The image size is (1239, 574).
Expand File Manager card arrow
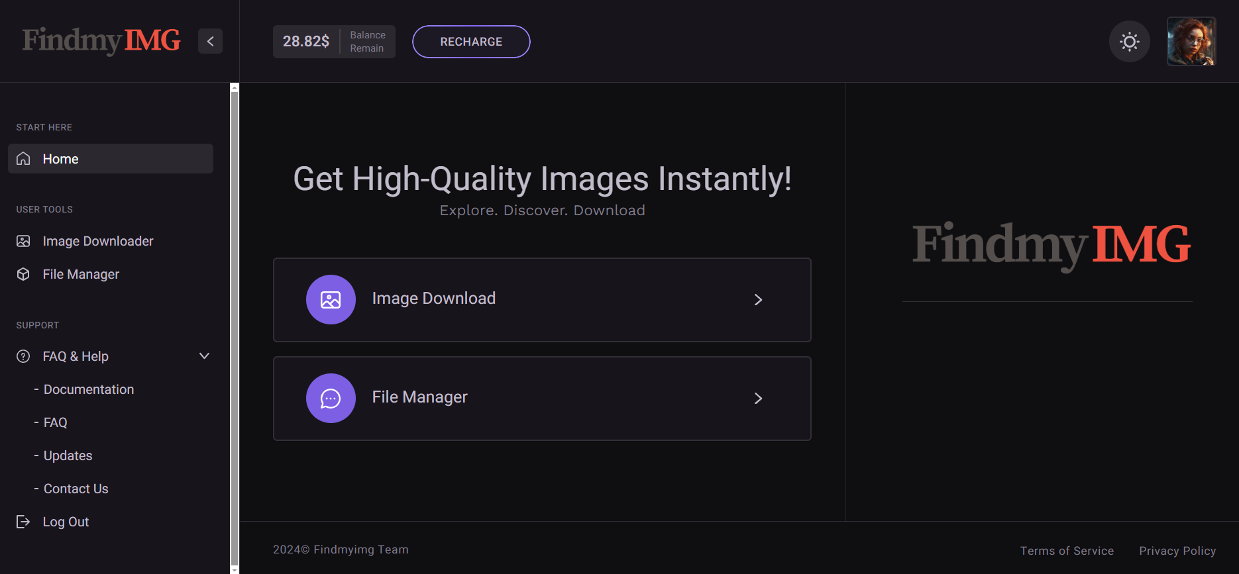coord(758,399)
